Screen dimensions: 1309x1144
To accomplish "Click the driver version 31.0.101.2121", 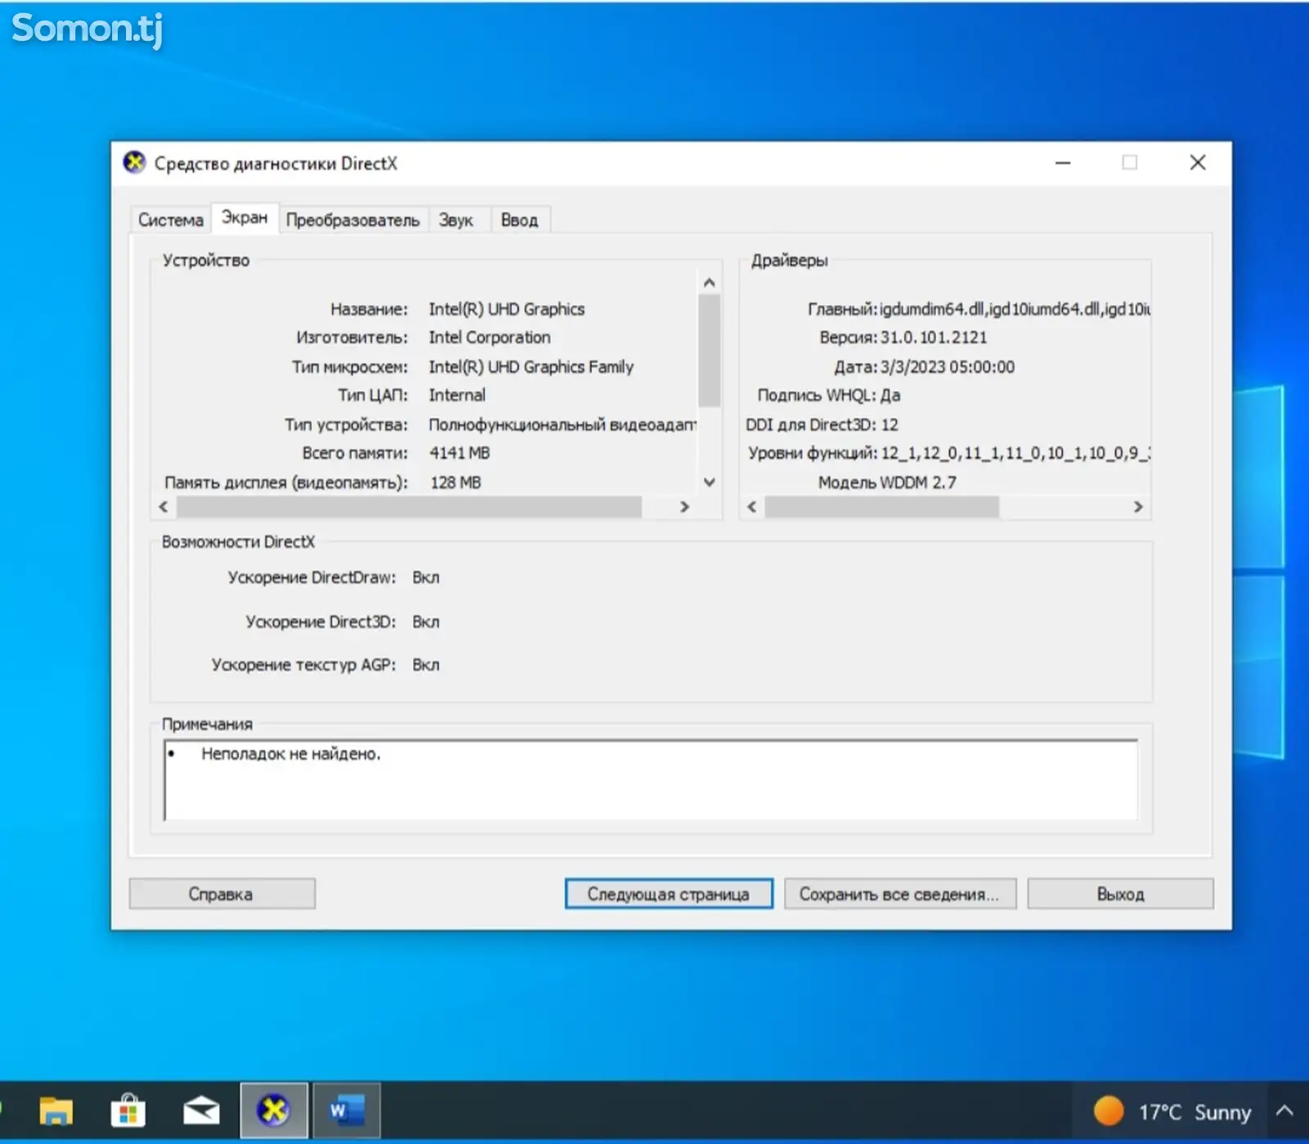I will 934,338.
